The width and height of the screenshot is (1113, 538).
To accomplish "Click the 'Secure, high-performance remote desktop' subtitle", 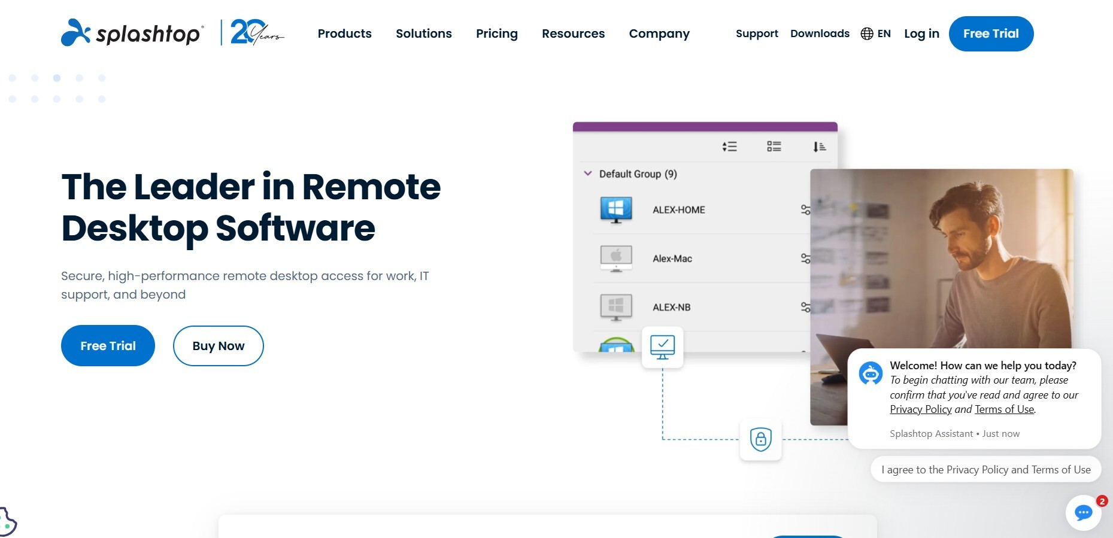I will tap(245, 285).
